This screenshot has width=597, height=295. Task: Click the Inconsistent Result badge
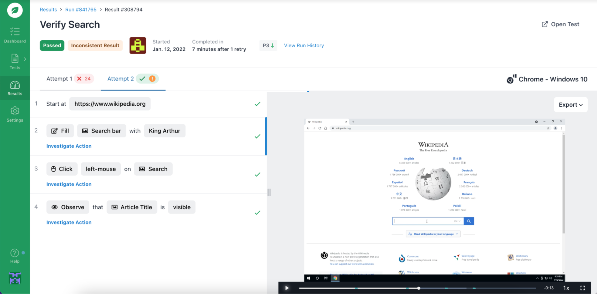click(x=95, y=45)
